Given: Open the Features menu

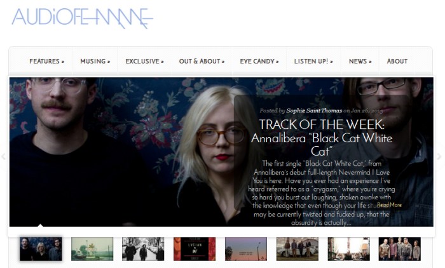Looking at the screenshot, I should pyautogui.click(x=47, y=61).
